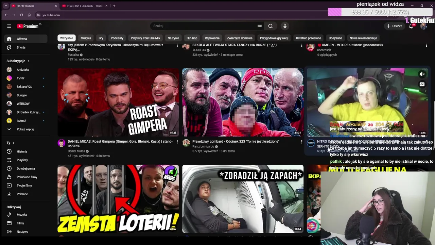
Task: Open Prawdziwy Lombard Odcinek 323 title
Action: 236,142
